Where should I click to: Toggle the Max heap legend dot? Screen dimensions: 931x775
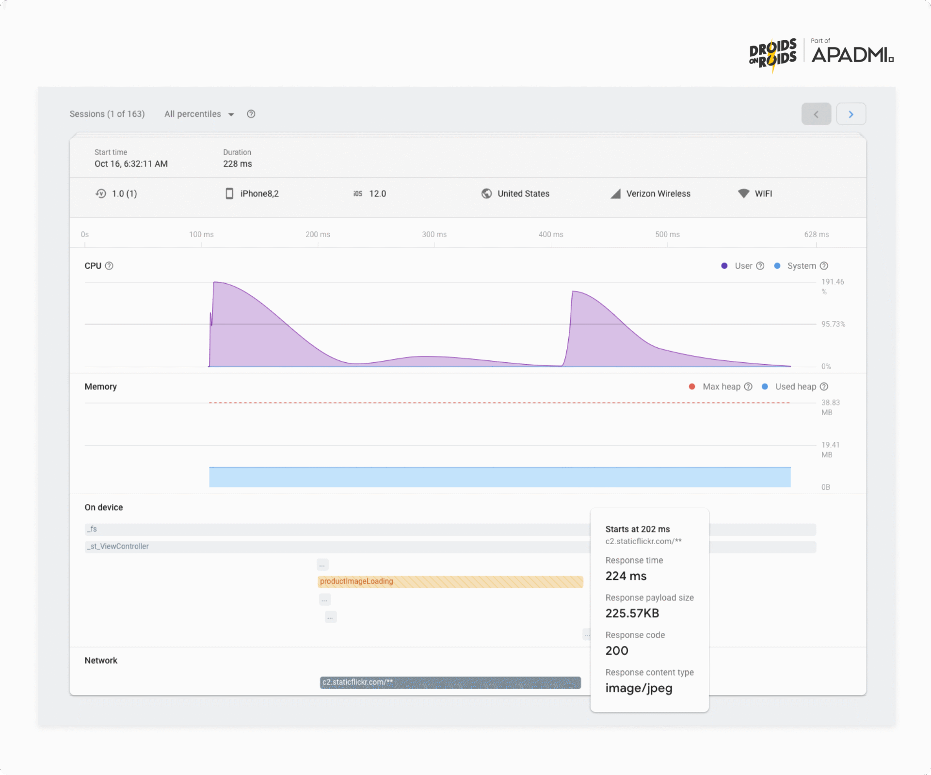[692, 387]
